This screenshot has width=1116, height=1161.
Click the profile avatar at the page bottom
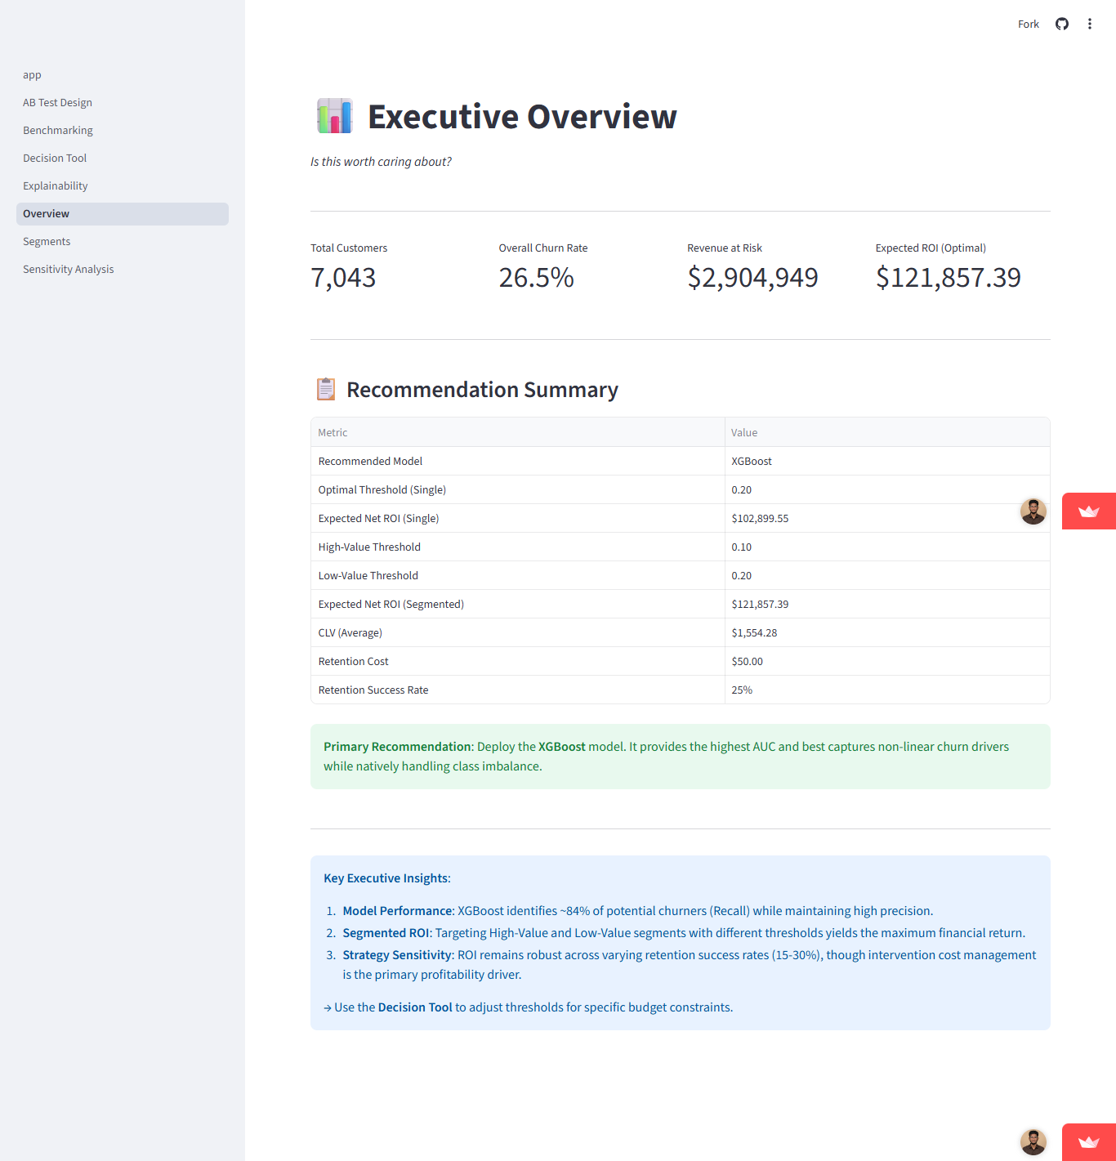[1033, 1142]
